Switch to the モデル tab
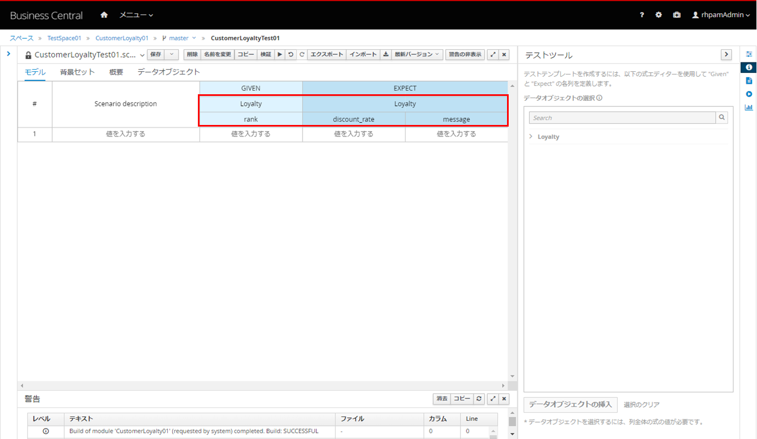The width and height of the screenshot is (757, 439). click(x=35, y=72)
